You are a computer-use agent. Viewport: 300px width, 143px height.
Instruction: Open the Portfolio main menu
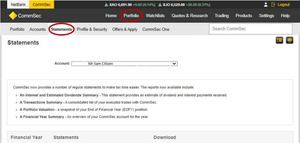(x=131, y=16)
